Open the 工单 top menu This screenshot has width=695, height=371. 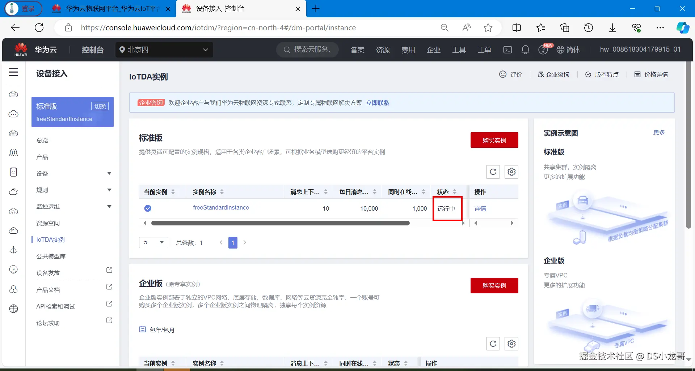point(484,50)
